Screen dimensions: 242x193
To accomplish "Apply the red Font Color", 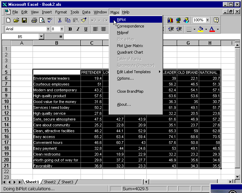I will (x=212, y=29).
